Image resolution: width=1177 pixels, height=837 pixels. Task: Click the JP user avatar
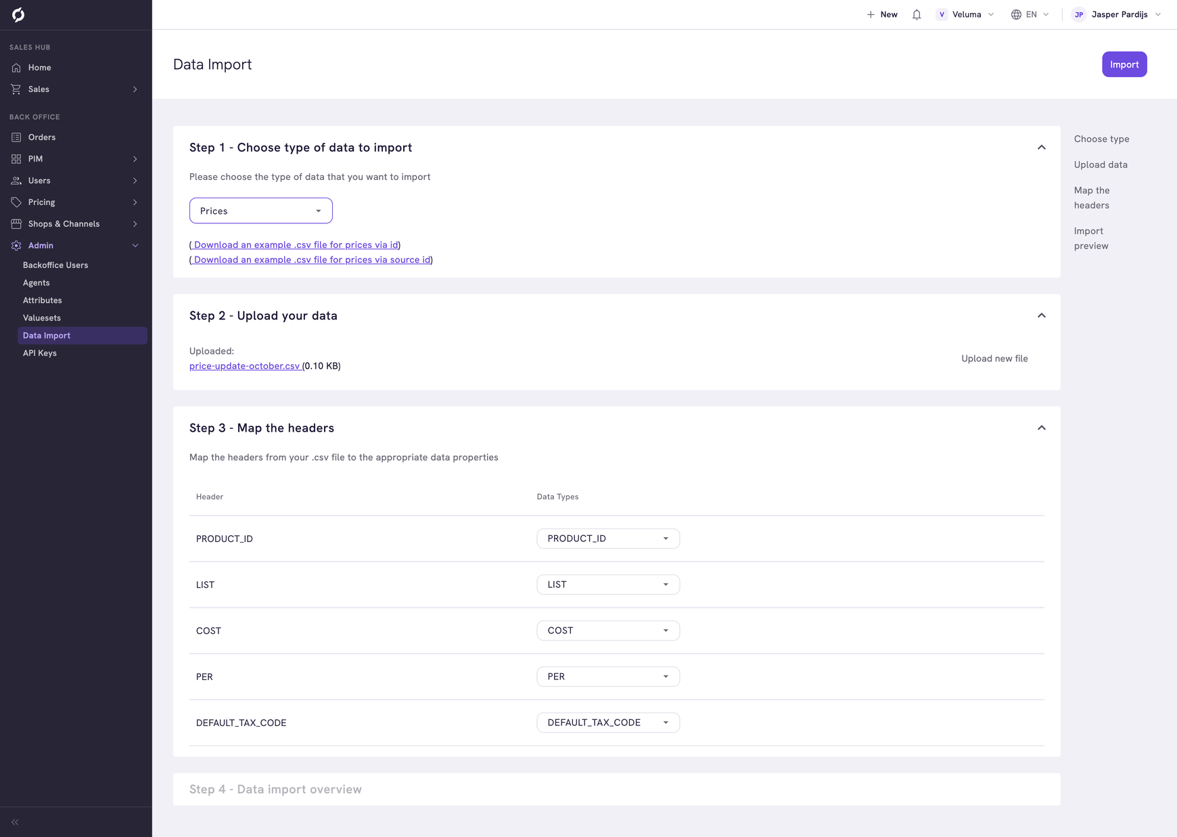1079,14
